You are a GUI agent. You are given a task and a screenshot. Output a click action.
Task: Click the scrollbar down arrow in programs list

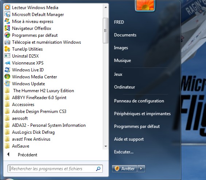tap(106, 146)
